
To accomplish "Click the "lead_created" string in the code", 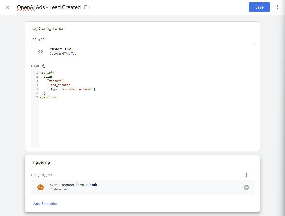I will [60, 85].
